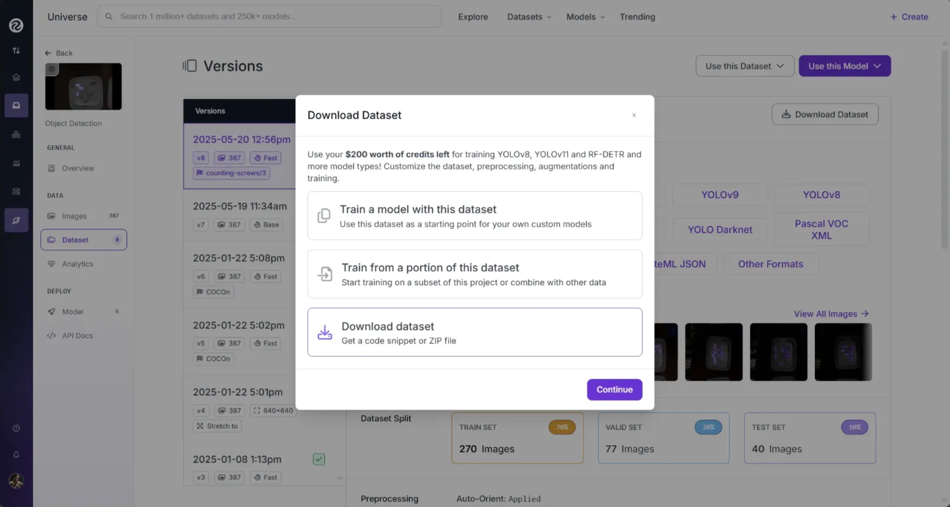The image size is (950, 507).
Task: Focus the Universe search field
Action: pyautogui.click(x=269, y=17)
